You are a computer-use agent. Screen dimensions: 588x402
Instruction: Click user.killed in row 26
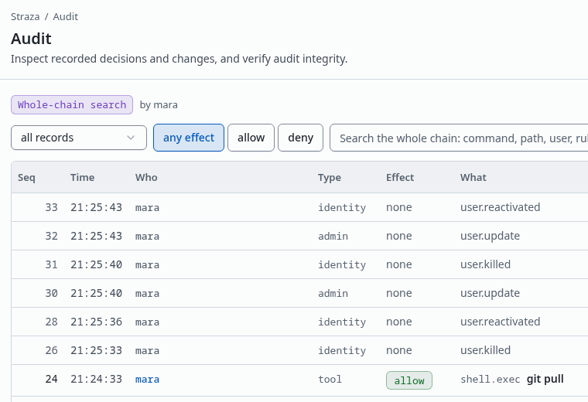point(486,350)
